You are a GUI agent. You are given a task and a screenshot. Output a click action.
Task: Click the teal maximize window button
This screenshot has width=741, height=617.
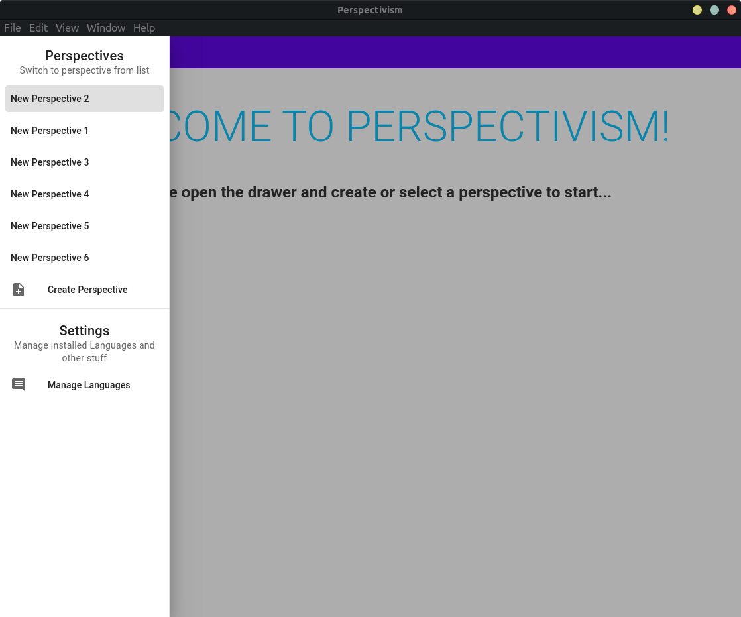point(714,10)
